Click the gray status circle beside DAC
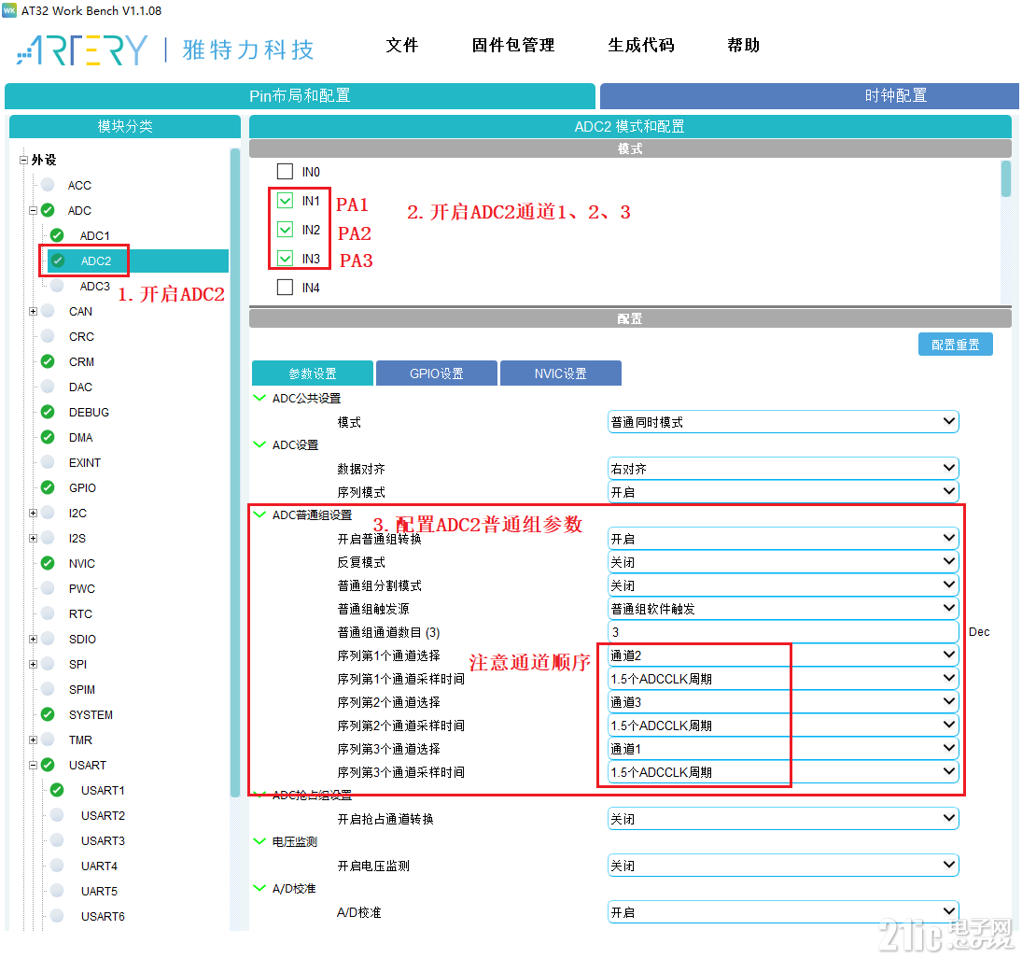The height and width of the screenshot is (958, 1022). (x=48, y=386)
